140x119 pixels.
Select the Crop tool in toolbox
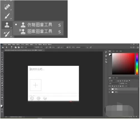(x=2, y=62)
